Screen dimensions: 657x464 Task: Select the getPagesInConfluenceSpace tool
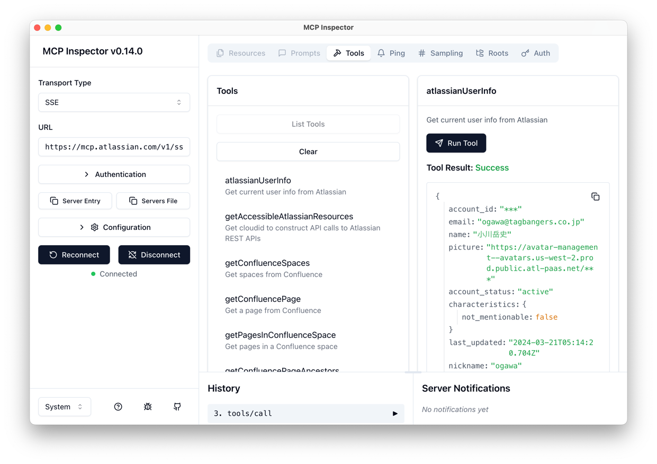pyautogui.click(x=308, y=341)
